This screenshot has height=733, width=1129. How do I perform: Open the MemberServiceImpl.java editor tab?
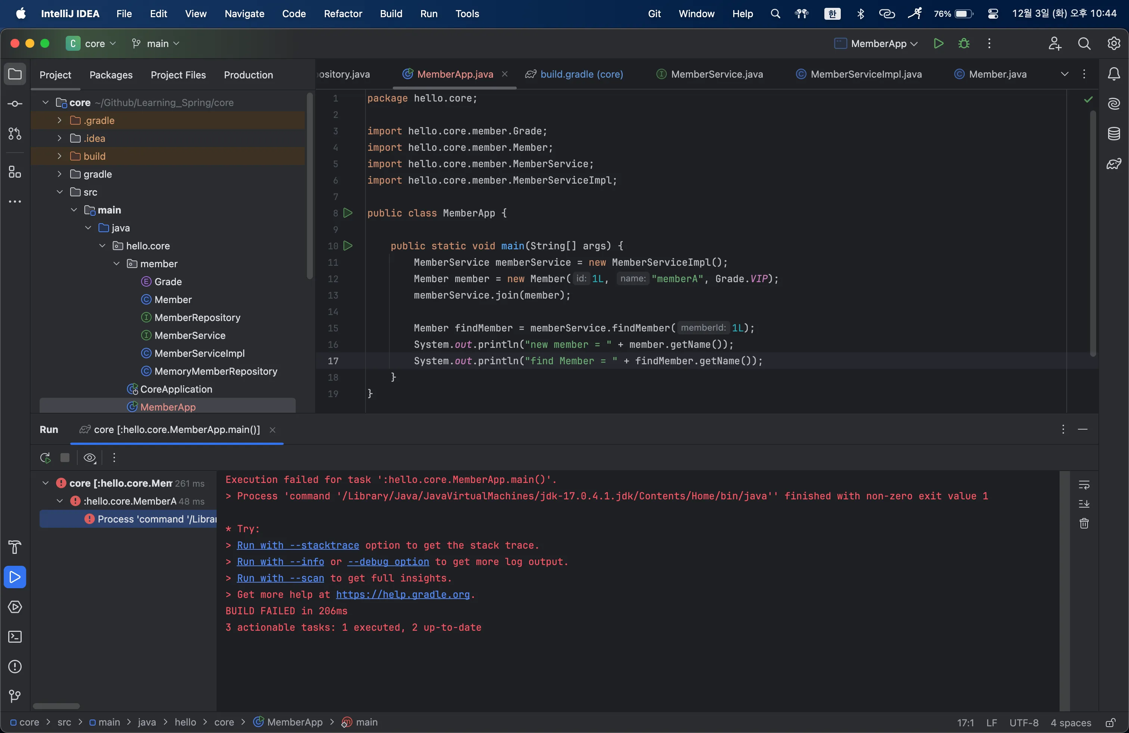(859, 74)
